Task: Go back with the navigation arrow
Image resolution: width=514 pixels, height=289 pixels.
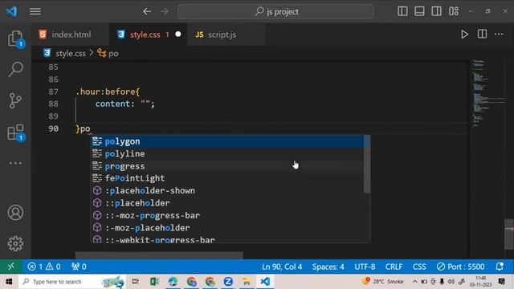Action: pyautogui.click(x=147, y=11)
